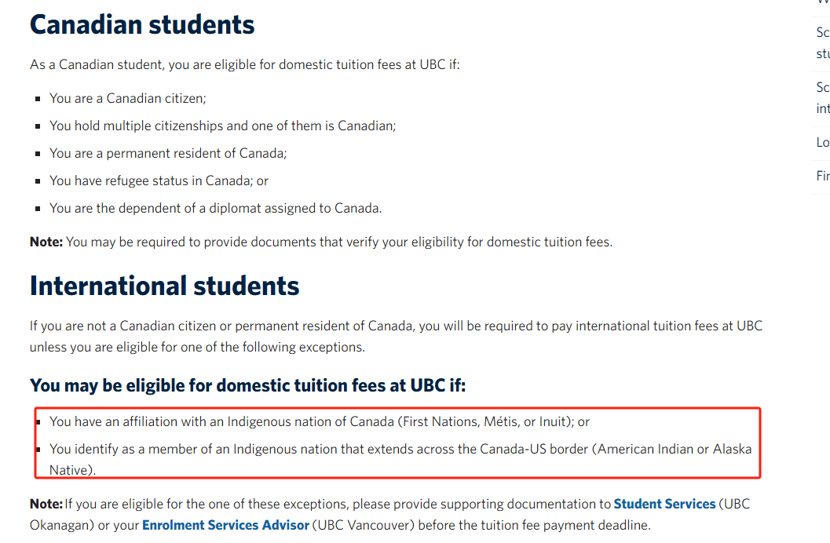Click the "International students" heading

[164, 286]
